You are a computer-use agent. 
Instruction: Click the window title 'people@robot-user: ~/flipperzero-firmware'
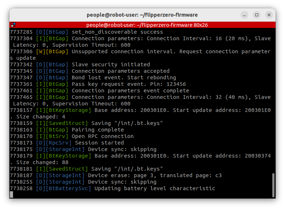[x=142, y=15]
